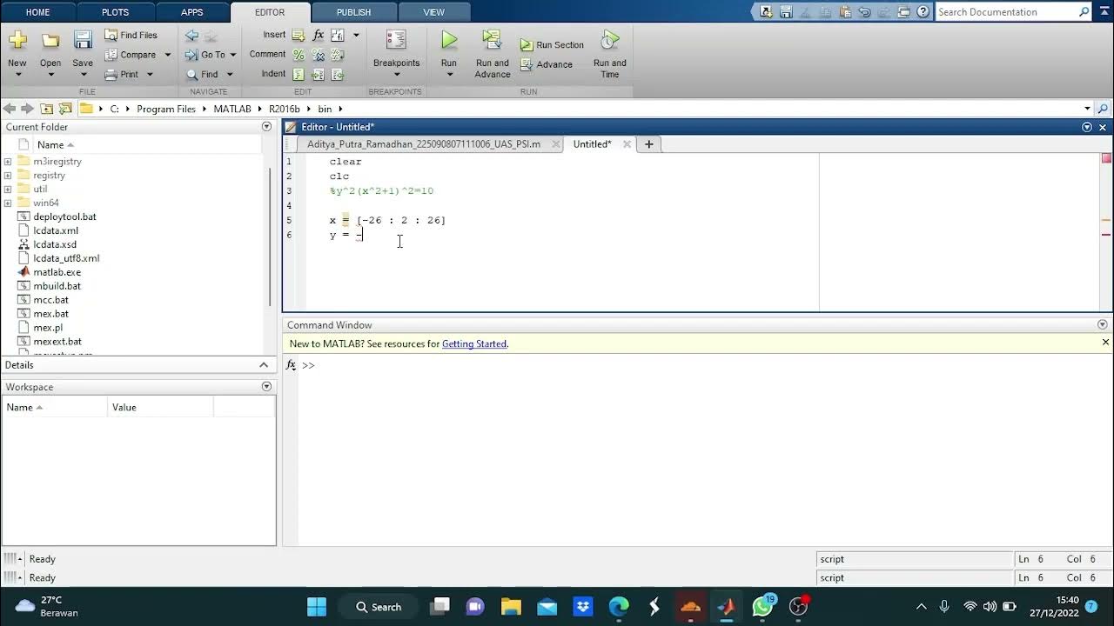Image resolution: width=1114 pixels, height=626 pixels.
Task: Click the Advance button
Action: click(x=547, y=64)
